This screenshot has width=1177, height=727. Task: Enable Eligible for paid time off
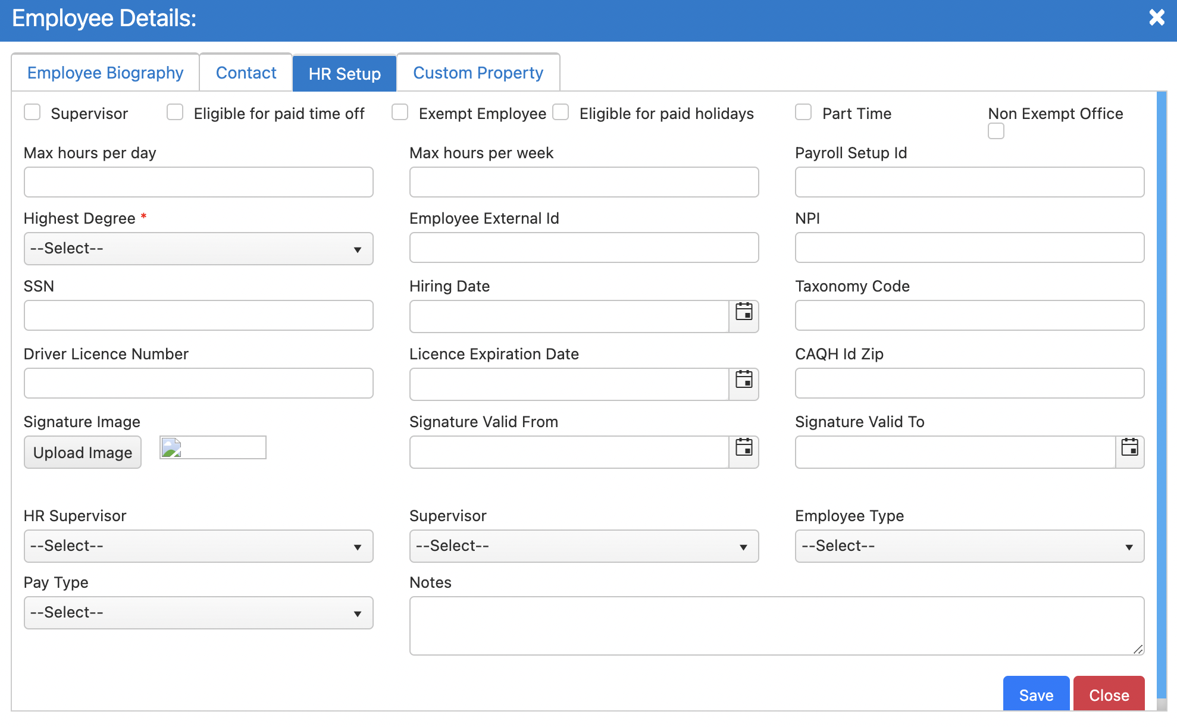(x=175, y=112)
